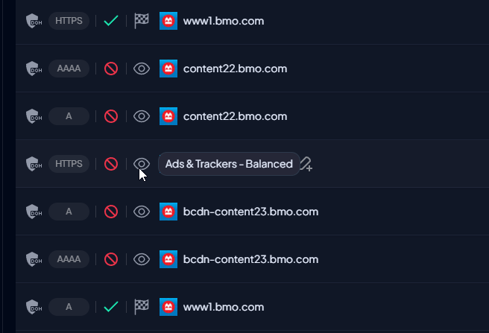Click the add-rule pencil icon beside the tooltip
The height and width of the screenshot is (333, 489).
306,164
